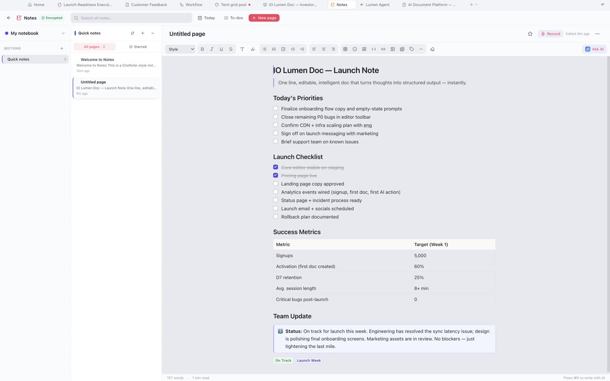
Task: Align text center
Action: pyautogui.click(x=323, y=49)
